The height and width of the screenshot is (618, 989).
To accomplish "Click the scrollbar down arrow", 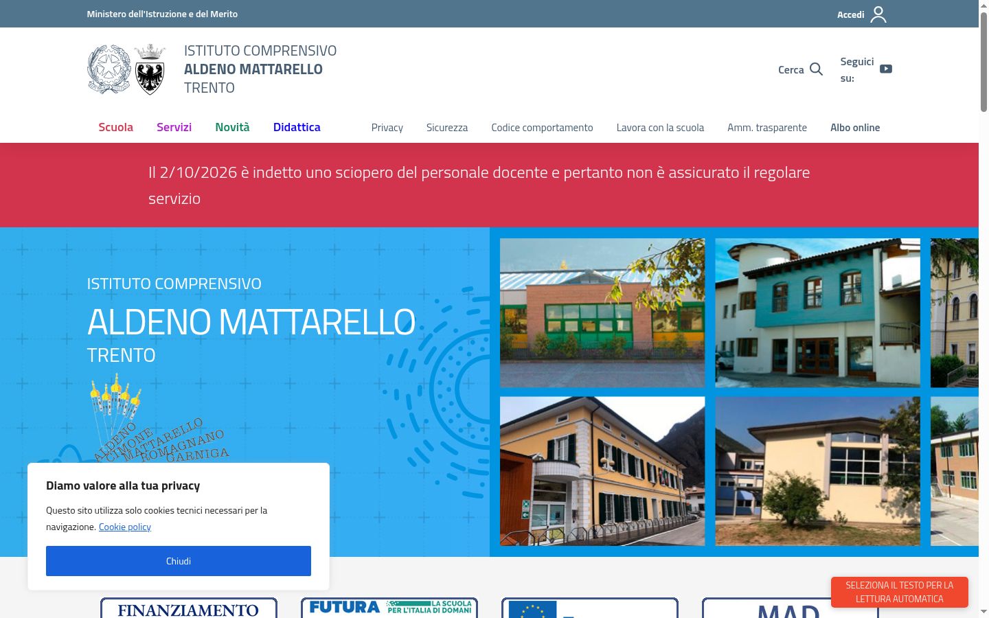I will [x=984, y=611].
